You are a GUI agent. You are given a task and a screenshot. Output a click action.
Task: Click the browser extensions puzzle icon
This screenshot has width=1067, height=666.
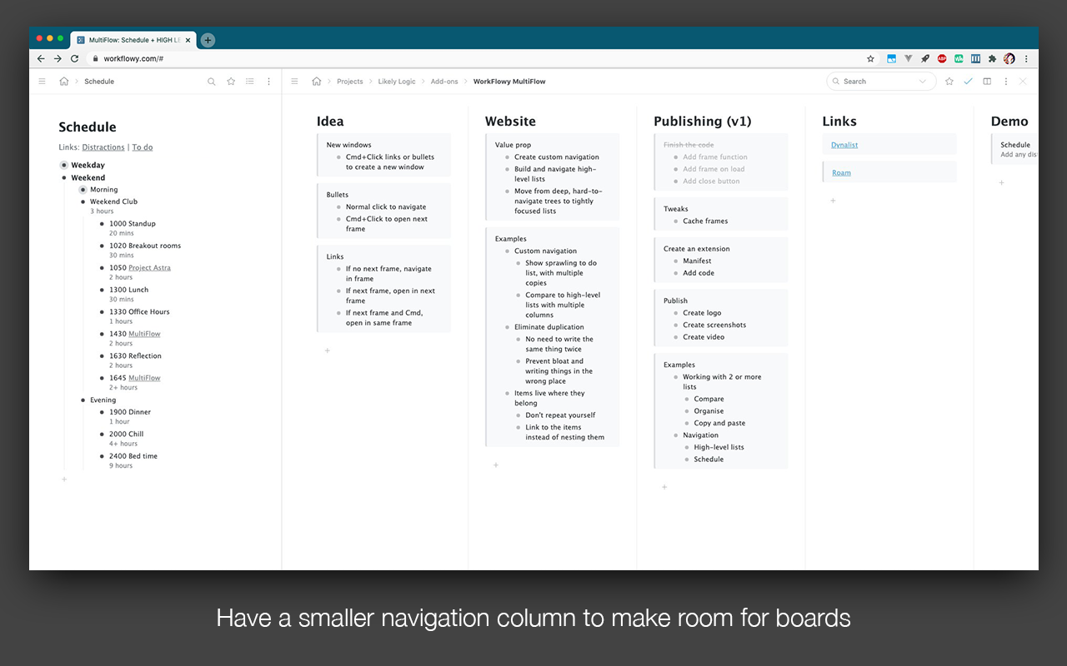pos(992,58)
